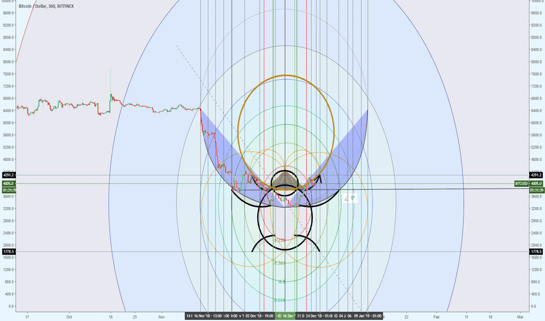Select the 4291.2 price tag on right axis

[536, 175]
